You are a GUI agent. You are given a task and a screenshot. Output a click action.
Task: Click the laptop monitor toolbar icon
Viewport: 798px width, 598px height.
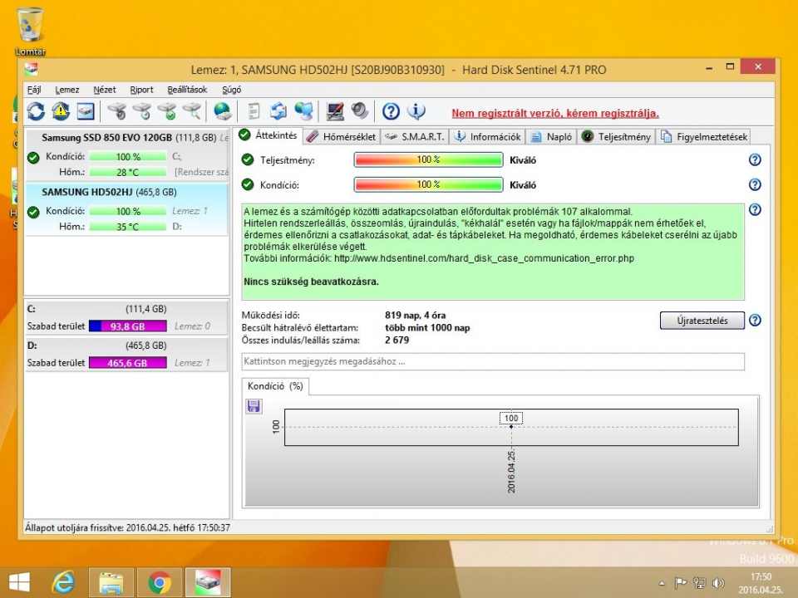335,110
